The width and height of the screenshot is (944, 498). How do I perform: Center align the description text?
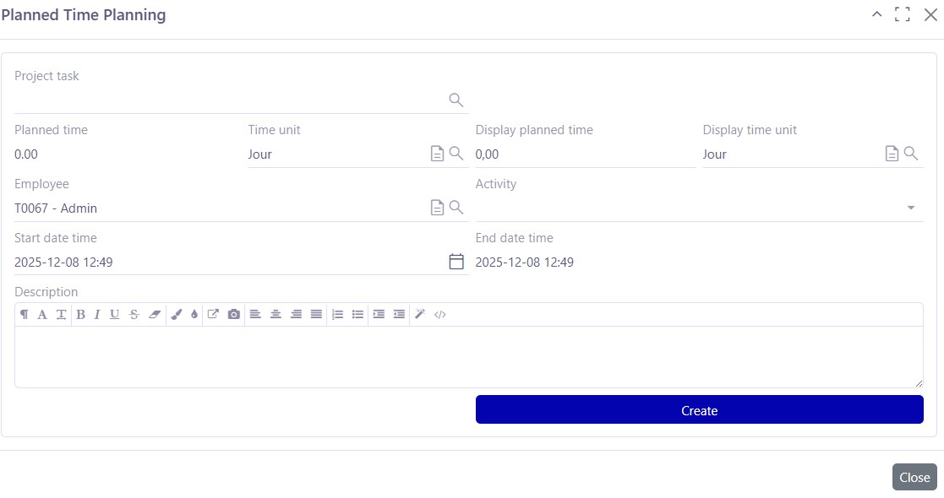[276, 314]
